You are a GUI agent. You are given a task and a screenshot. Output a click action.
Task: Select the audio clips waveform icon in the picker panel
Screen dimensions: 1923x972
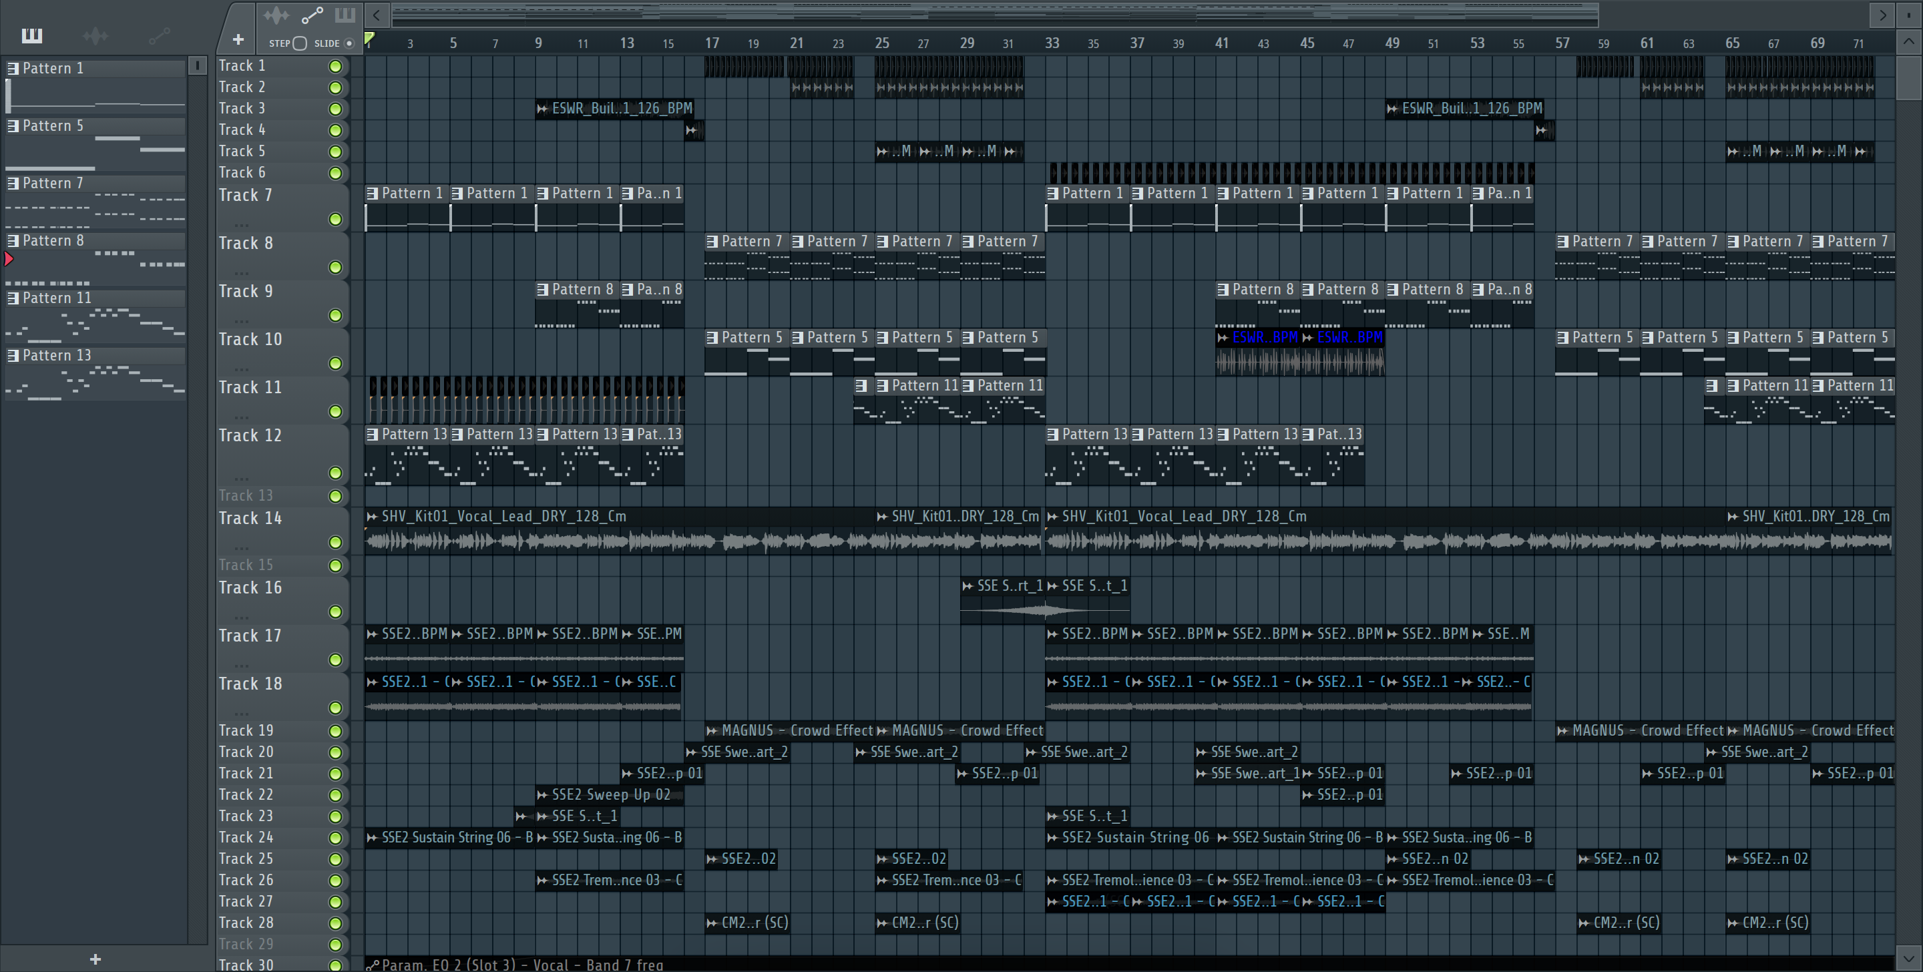pyautogui.click(x=95, y=35)
